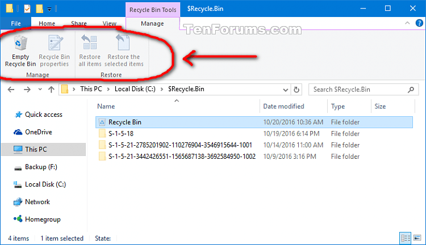Click Restore the selected items

[124, 51]
